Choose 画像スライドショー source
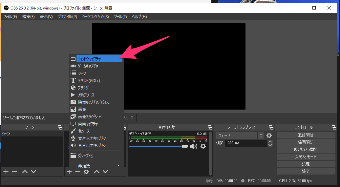340x187 pixels. 96,116
